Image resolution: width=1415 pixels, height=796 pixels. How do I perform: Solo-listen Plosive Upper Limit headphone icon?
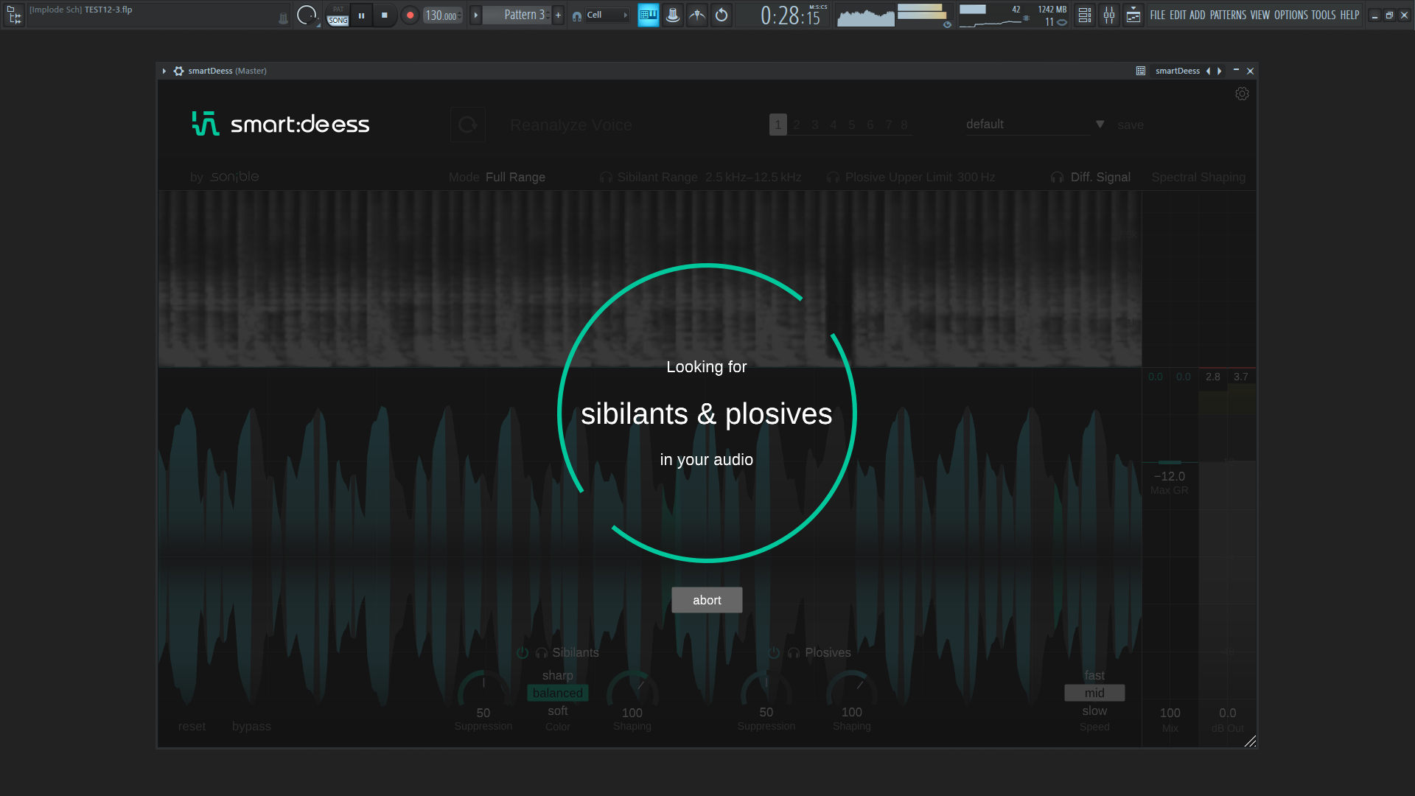click(x=833, y=178)
